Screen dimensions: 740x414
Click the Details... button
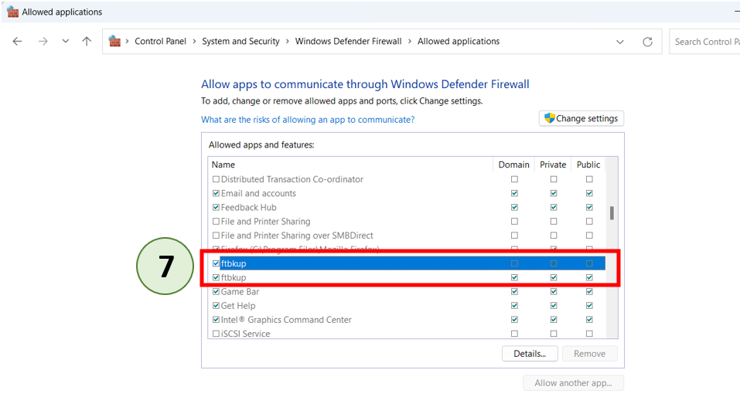pyautogui.click(x=529, y=354)
